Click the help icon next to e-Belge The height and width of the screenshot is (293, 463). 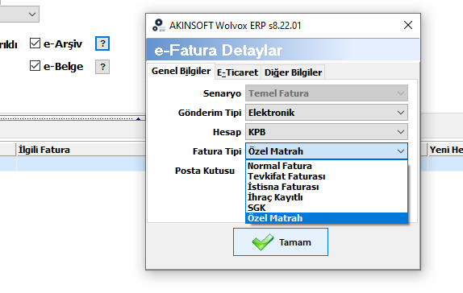(102, 67)
